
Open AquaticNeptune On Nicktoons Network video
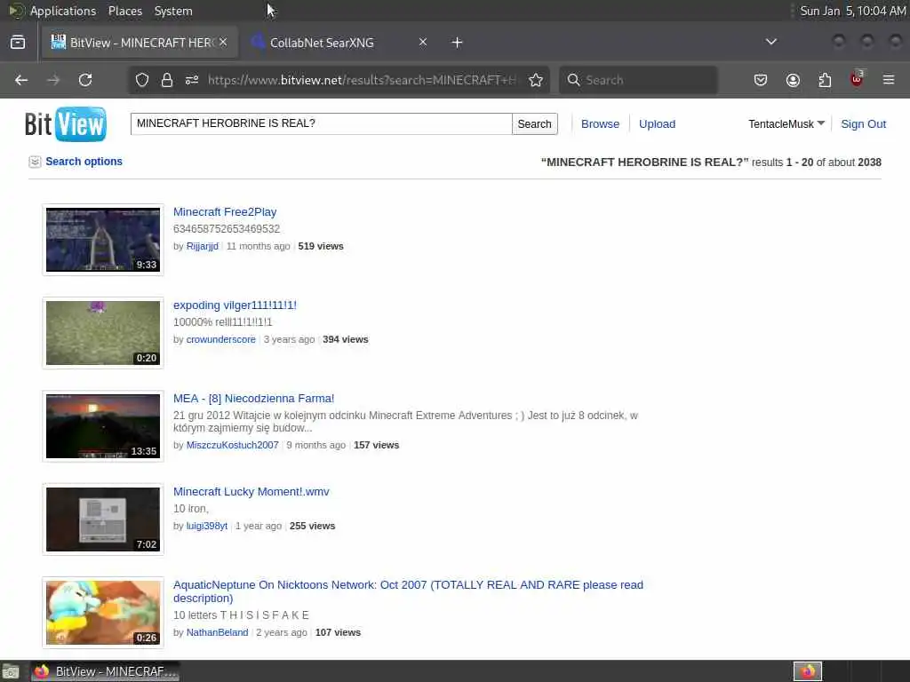(x=408, y=591)
